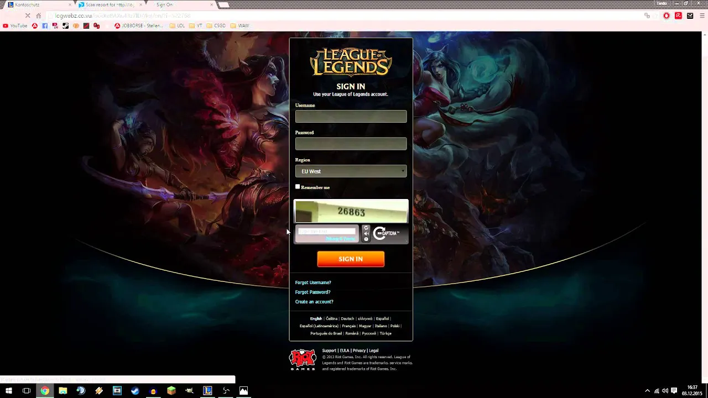Select Čeština language link
This screenshot has height=398, width=708.
331,318
